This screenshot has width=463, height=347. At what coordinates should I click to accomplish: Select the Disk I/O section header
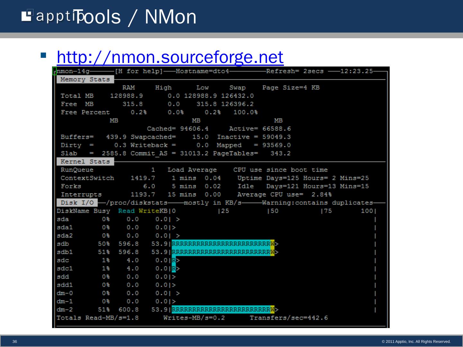click(77, 203)
